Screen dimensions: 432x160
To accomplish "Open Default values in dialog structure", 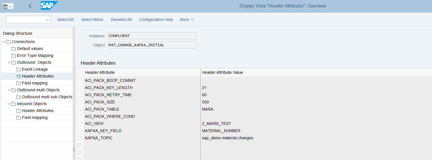I will click(30, 49).
